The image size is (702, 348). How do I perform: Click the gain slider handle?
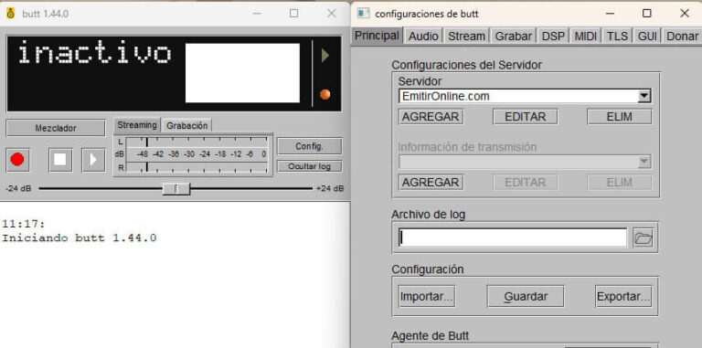[x=175, y=189]
